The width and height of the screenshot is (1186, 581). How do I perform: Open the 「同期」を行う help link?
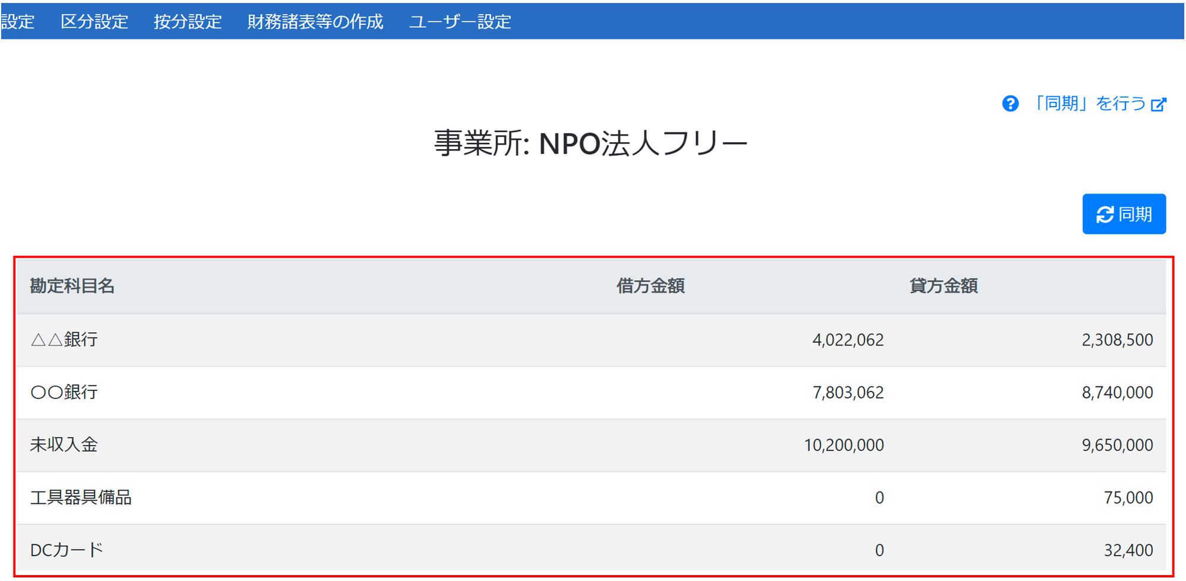[x=1089, y=104]
